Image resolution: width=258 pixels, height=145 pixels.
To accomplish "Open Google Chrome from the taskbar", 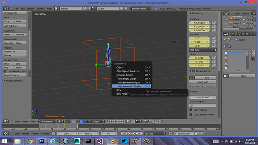I will coord(30,141).
